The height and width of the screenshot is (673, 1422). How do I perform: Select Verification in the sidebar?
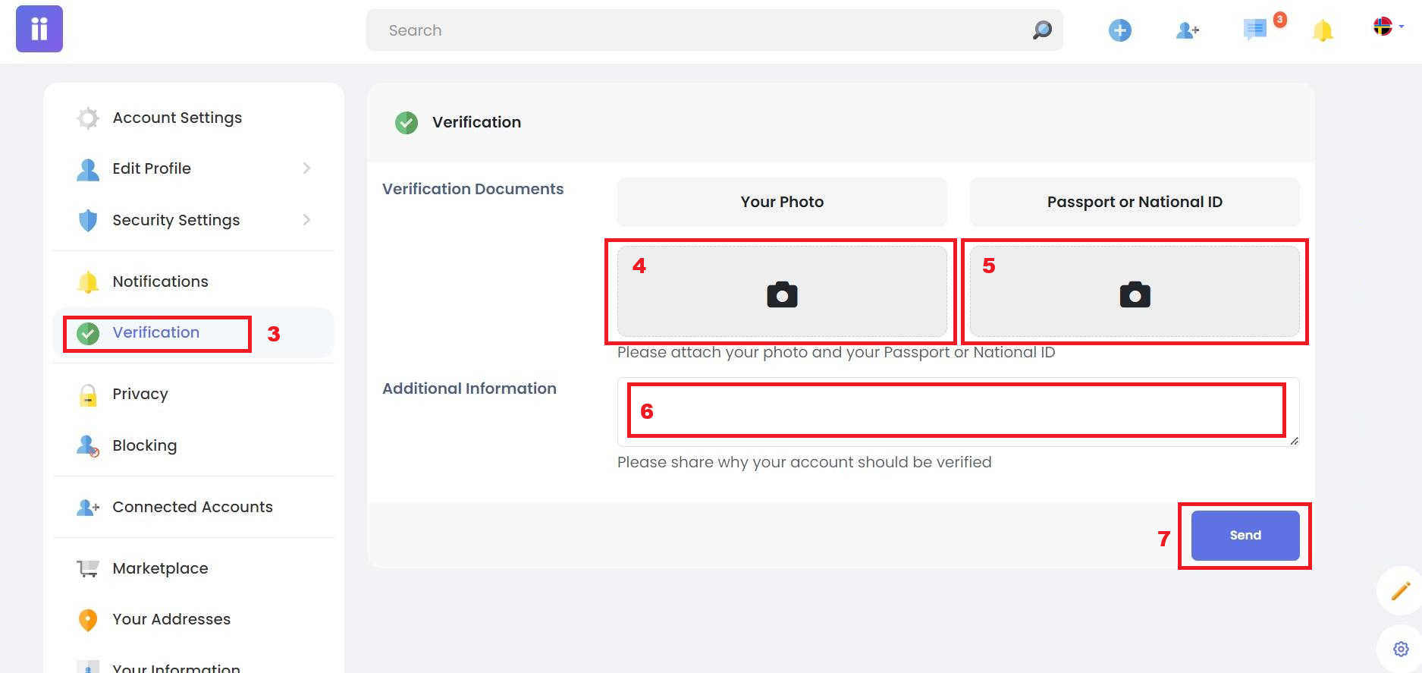pos(193,332)
